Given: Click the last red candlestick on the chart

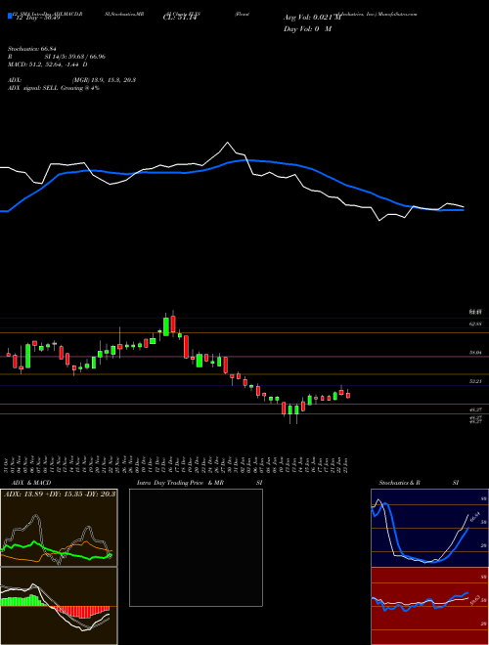Looking at the screenshot, I should 348,395.
